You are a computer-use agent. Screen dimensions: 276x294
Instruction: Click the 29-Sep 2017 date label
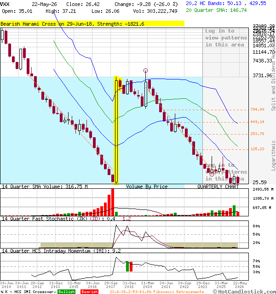tap(111, 285)
